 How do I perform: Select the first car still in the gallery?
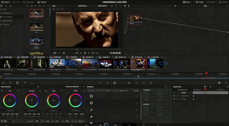point(36,13)
